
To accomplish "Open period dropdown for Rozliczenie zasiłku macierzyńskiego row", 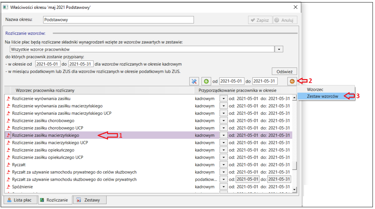I will (224, 135).
